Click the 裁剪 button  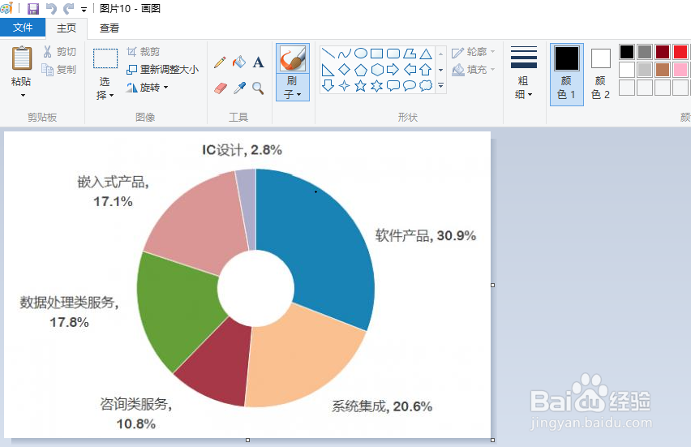coord(144,52)
